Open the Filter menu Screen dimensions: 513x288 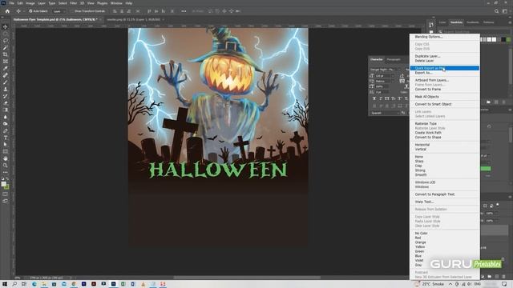(x=73, y=3)
